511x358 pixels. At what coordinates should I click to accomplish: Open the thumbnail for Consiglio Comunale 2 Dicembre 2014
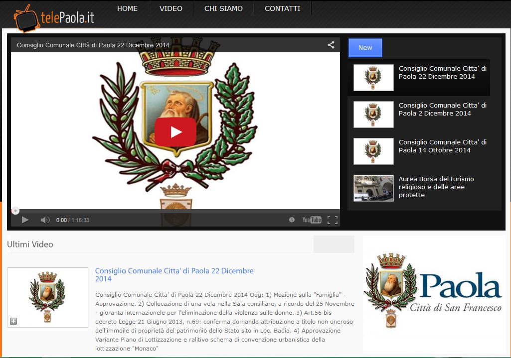(x=373, y=114)
